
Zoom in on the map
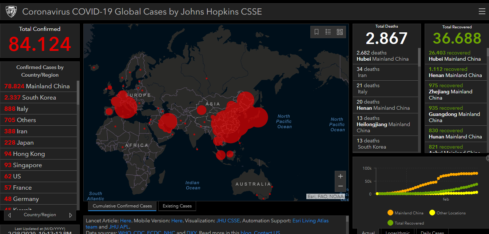click(x=341, y=176)
